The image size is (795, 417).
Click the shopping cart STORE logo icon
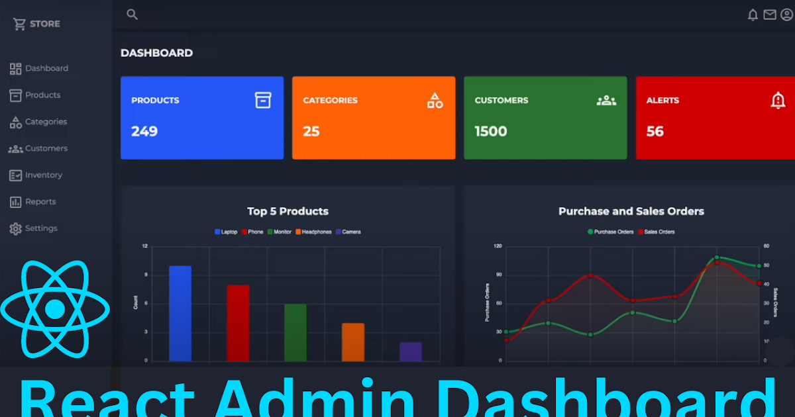19,24
